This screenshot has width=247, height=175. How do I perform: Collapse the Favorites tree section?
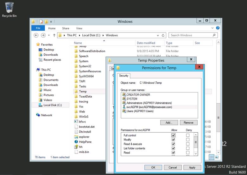coord(34,45)
